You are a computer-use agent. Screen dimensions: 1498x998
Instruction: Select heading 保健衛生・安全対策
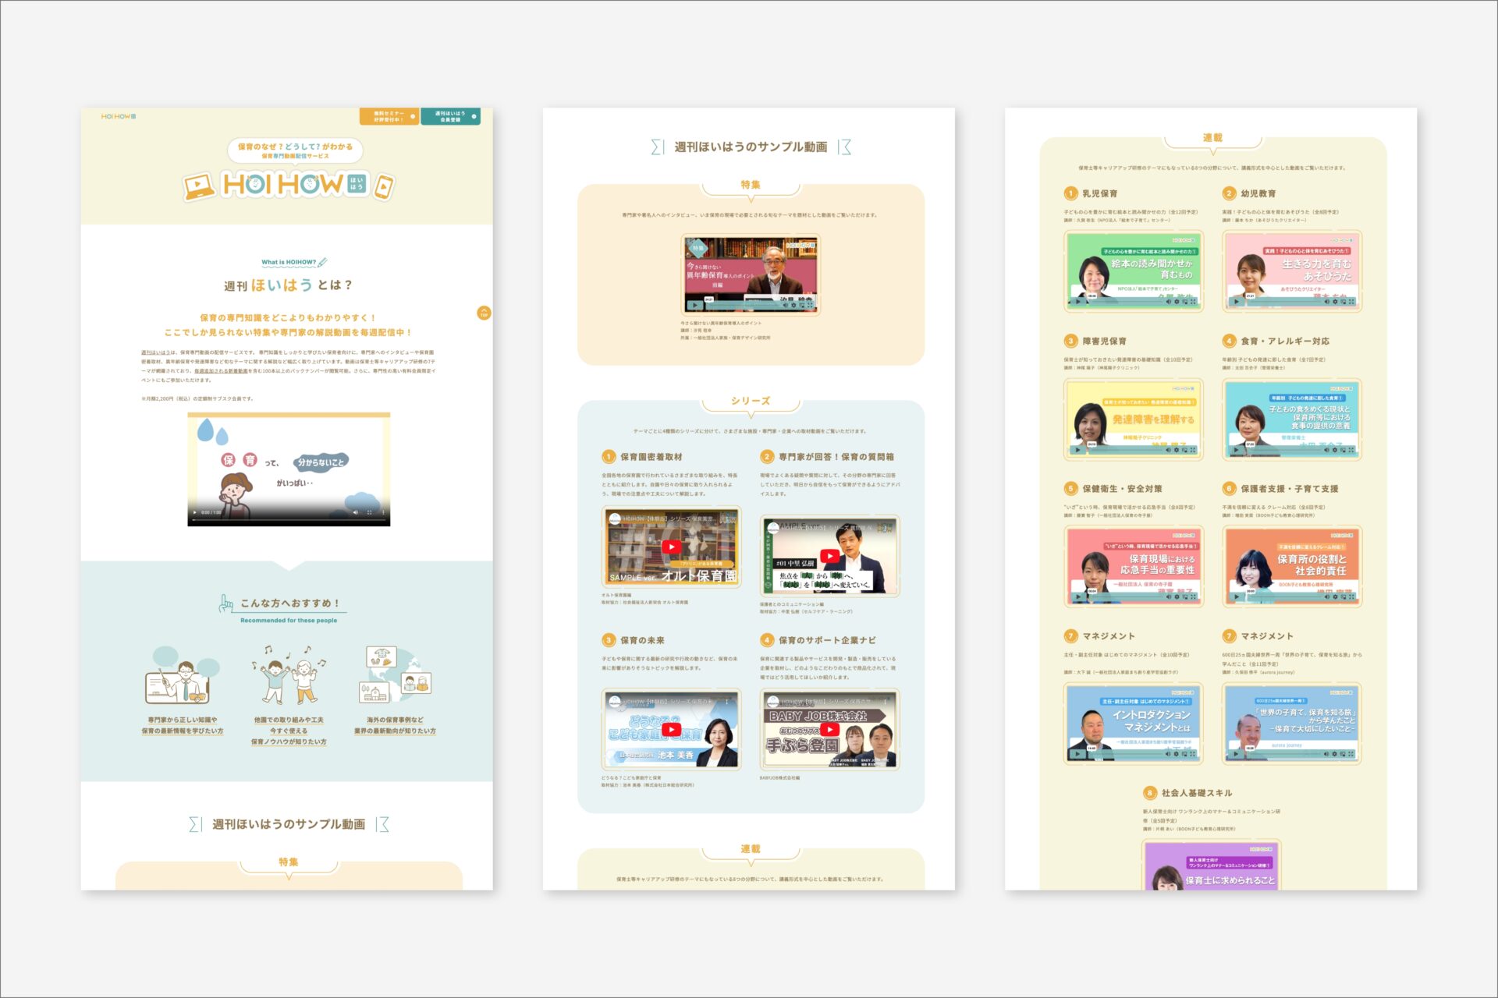(x=1122, y=489)
